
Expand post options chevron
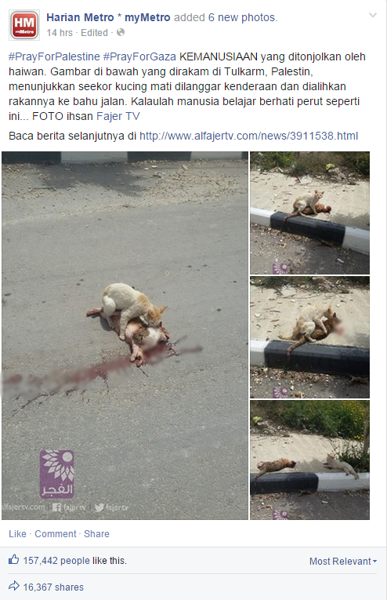(372, 16)
